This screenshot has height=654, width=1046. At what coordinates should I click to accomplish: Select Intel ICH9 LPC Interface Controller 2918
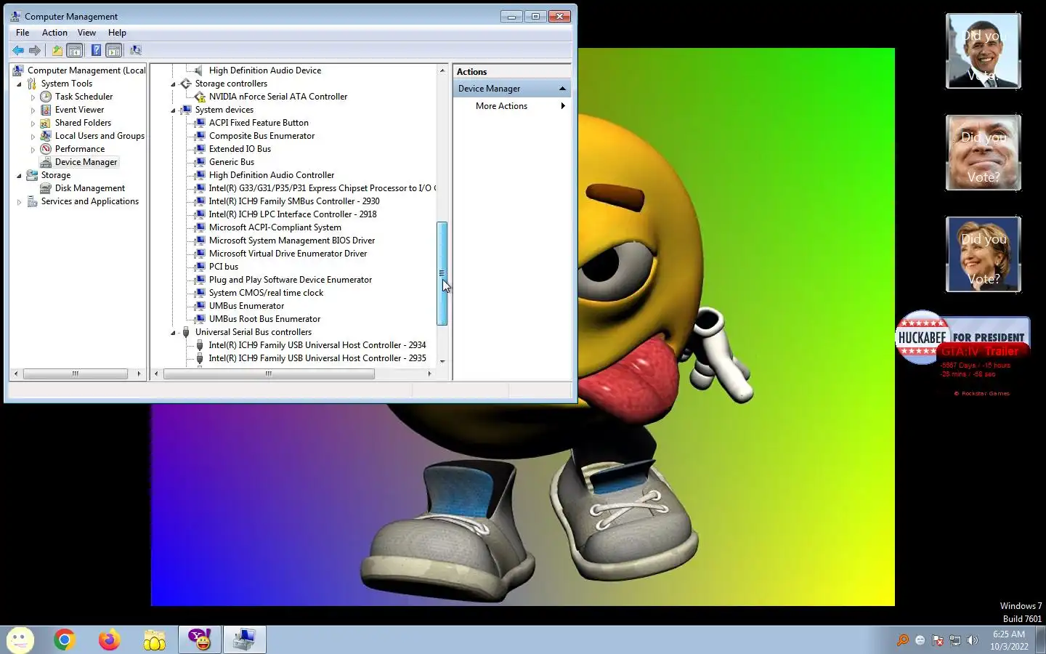click(x=293, y=214)
